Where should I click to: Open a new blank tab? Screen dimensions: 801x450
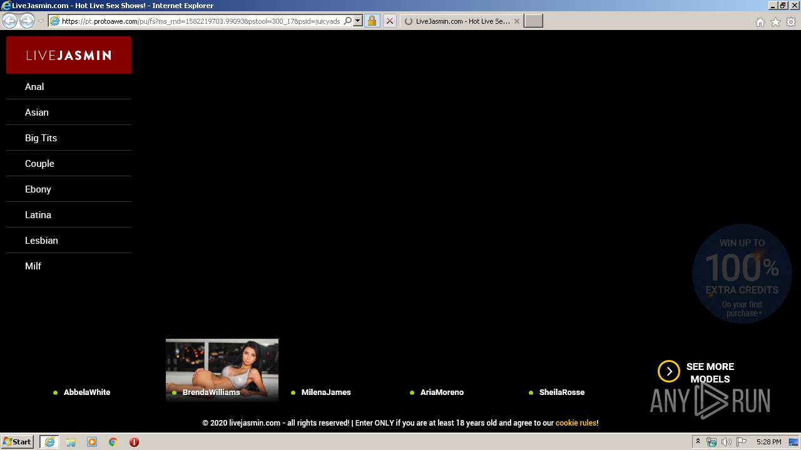pyautogui.click(x=533, y=21)
